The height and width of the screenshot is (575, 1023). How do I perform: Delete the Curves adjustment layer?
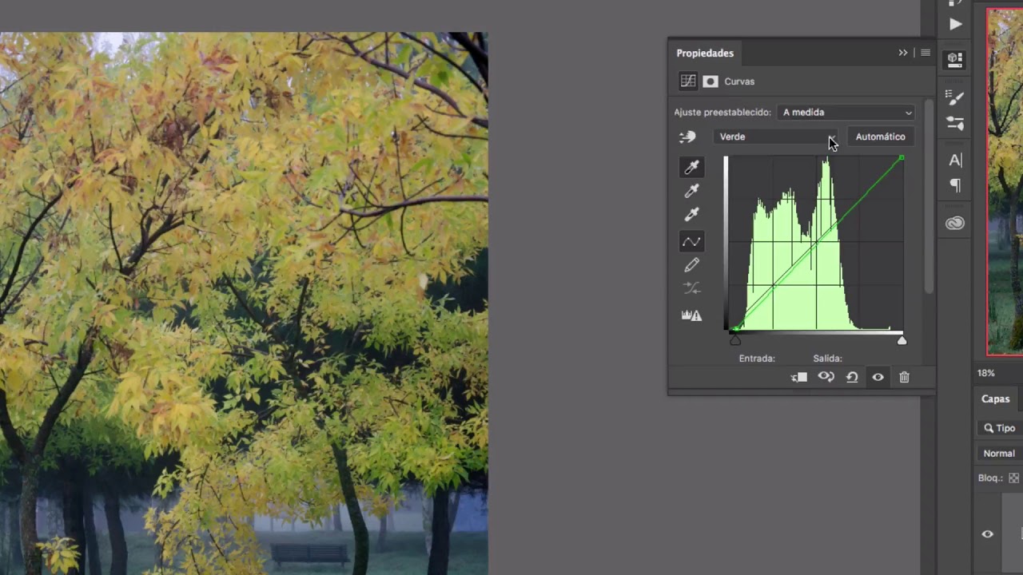coord(904,377)
